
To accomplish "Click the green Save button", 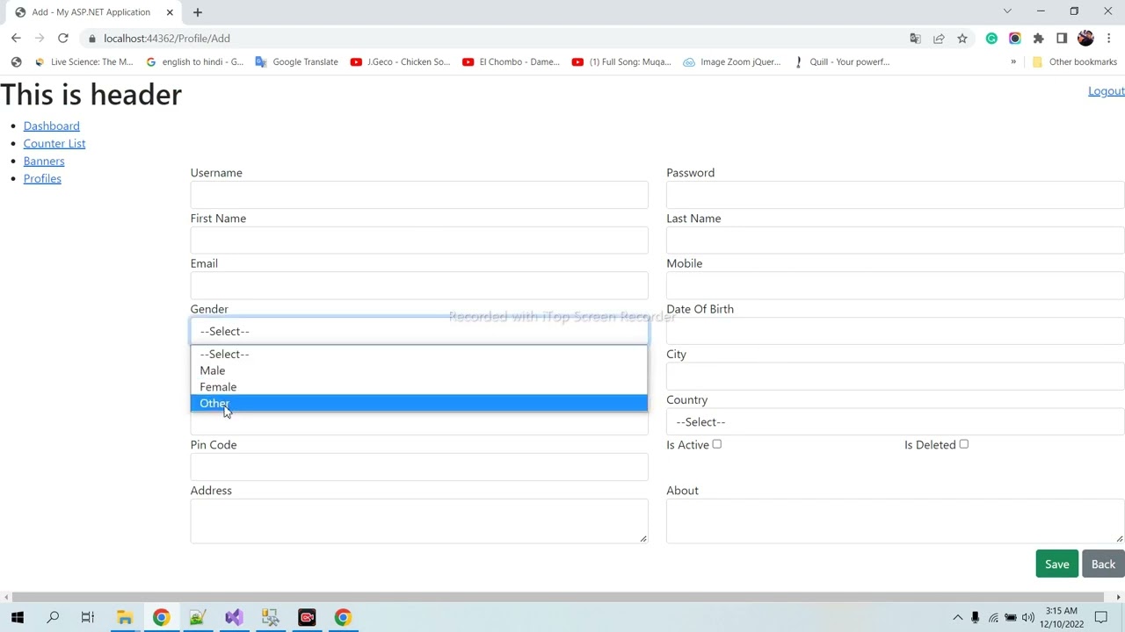I will (1057, 564).
